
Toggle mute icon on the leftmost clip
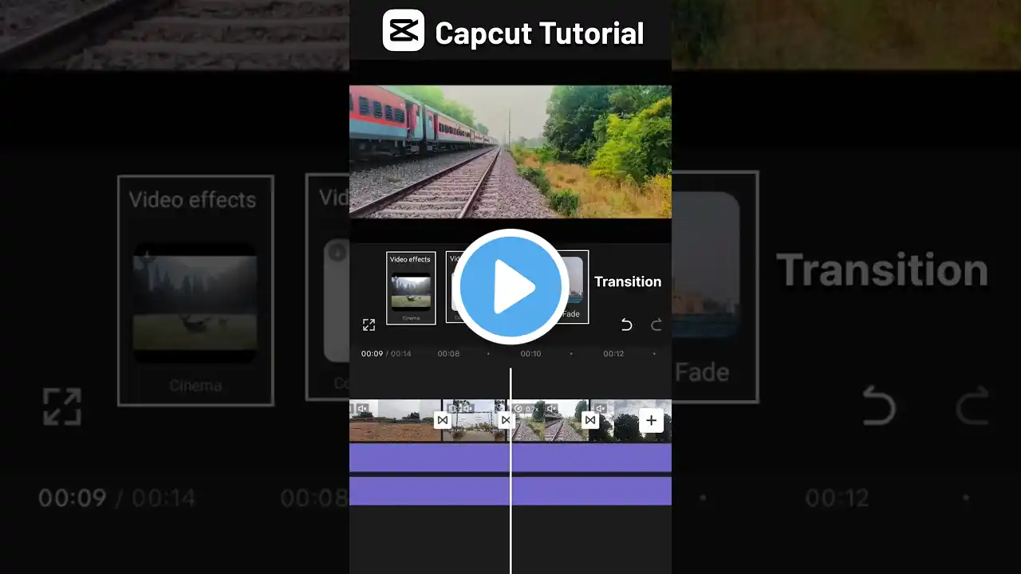click(x=362, y=408)
